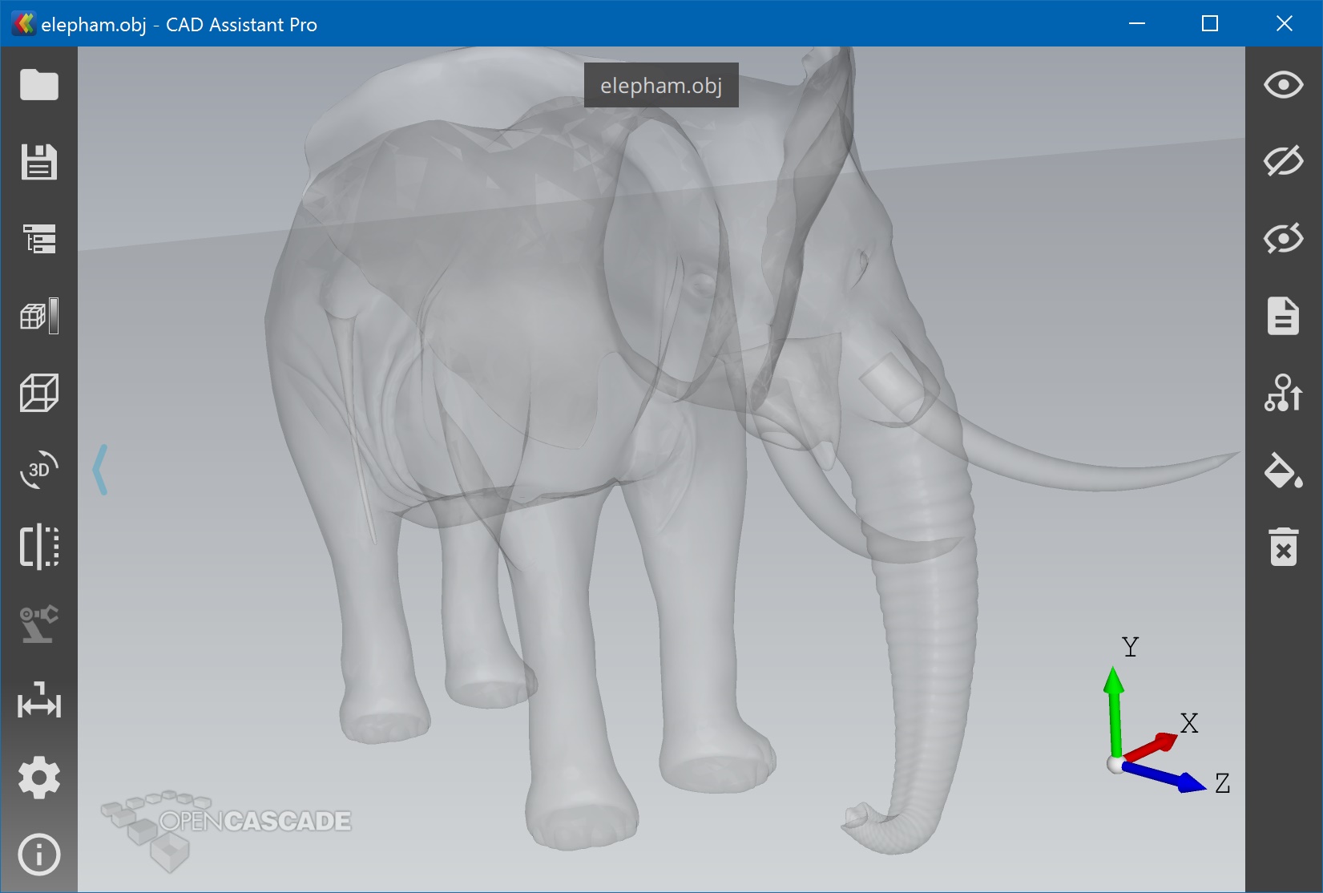
Task: Hide selected object with crossed-out eye
Action: [x=1283, y=161]
